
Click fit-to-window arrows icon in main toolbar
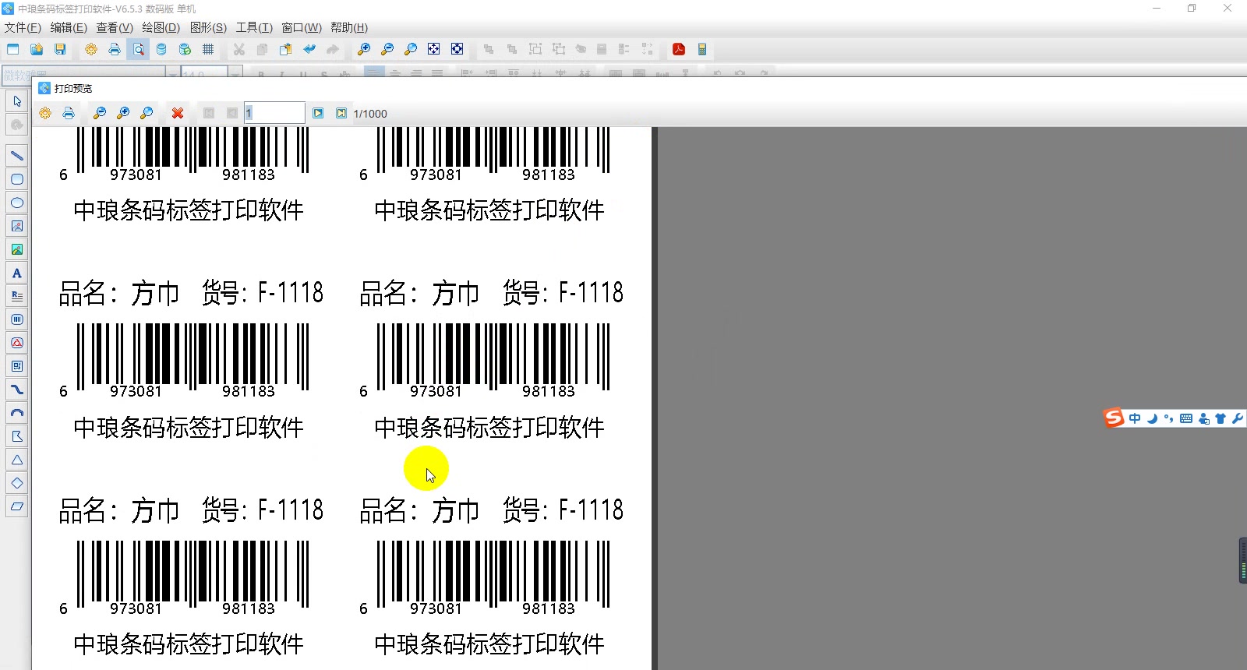(x=434, y=49)
